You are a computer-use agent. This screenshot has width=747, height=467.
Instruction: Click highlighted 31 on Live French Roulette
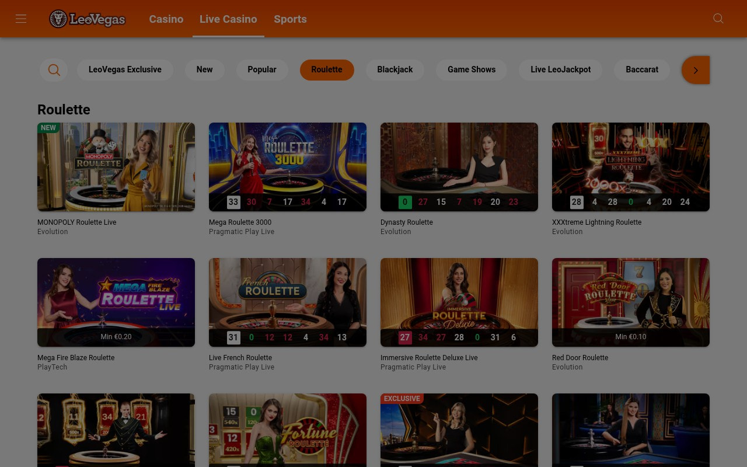point(233,337)
